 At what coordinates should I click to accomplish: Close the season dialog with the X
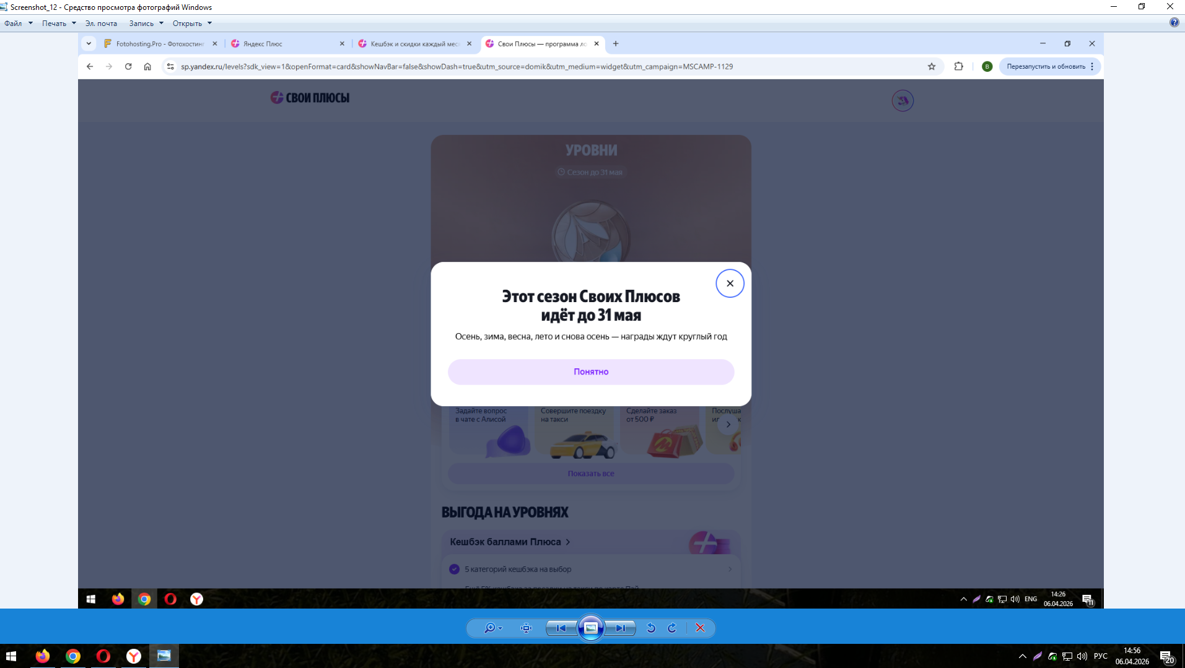730,284
